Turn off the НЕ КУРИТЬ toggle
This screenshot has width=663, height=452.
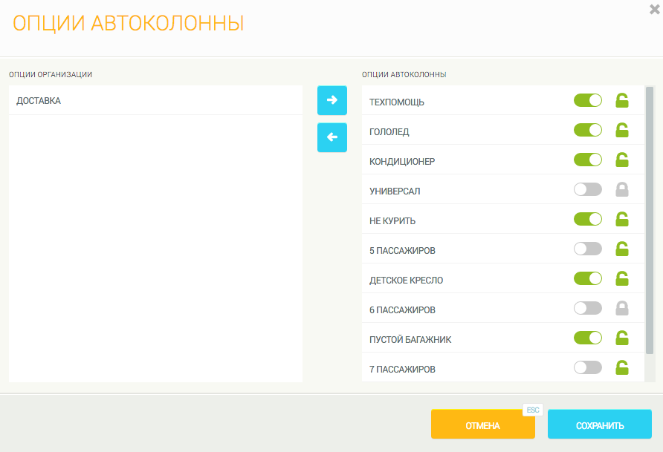(587, 219)
